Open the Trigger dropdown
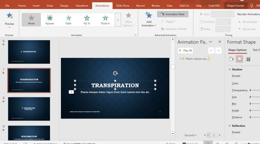This screenshot has width=260, height=144. click(169, 21)
